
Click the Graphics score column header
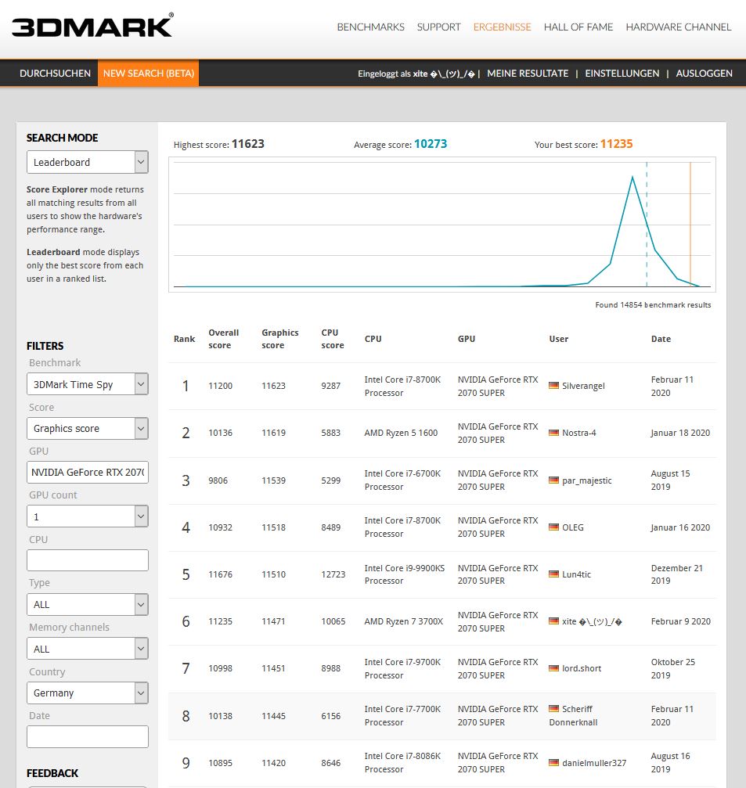[280, 339]
